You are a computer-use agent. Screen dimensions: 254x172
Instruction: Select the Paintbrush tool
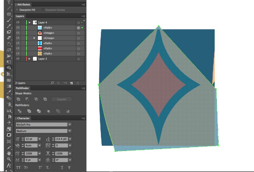point(9,20)
